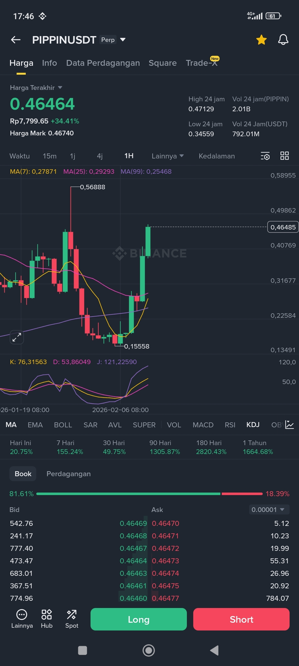Toggle the VOL indicator
299x666 pixels.
pyautogui.click(x=174, y=425)
